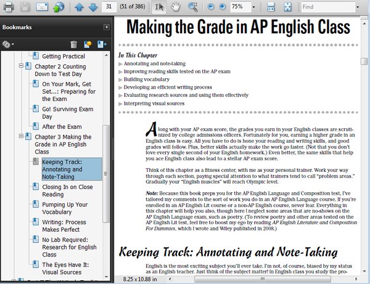This screenshot has height=284, width=370.
Task: Click bookmark icon beside Closing In on Close Reading
Action: click(x=36, y=186)
